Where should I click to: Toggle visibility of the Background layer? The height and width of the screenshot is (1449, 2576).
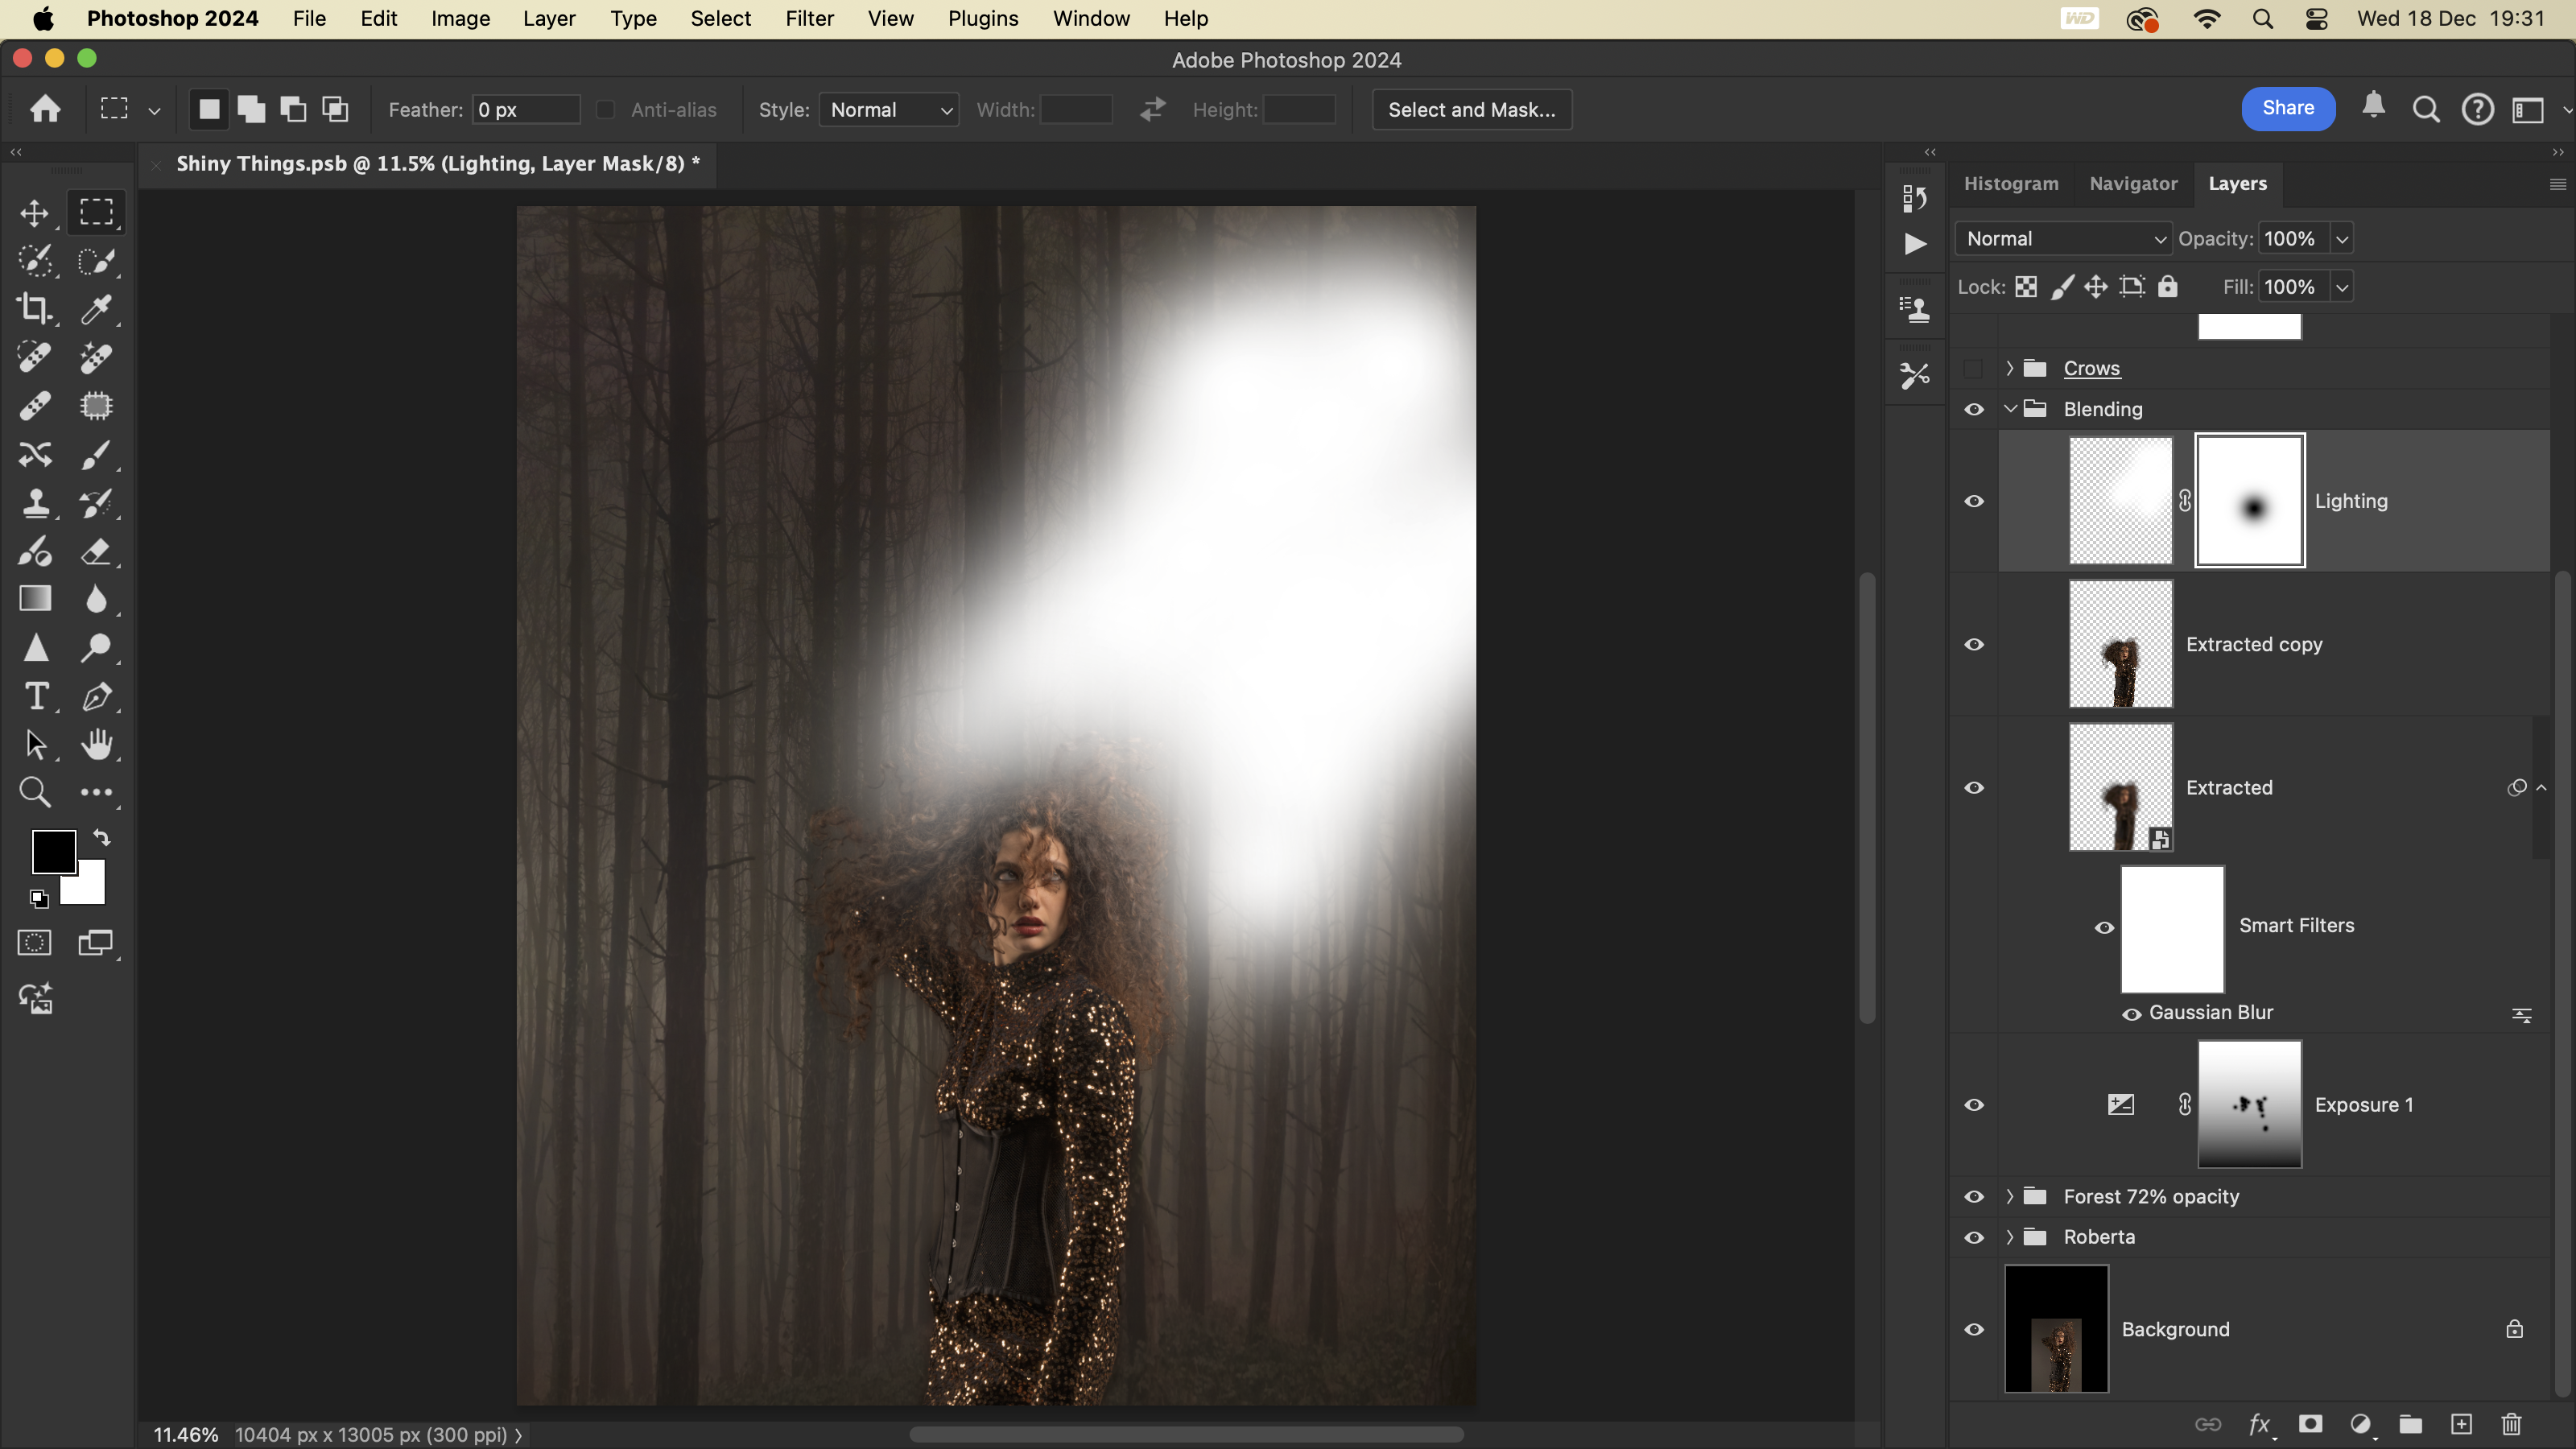pyautogui.click(x=1974, y=1330)
